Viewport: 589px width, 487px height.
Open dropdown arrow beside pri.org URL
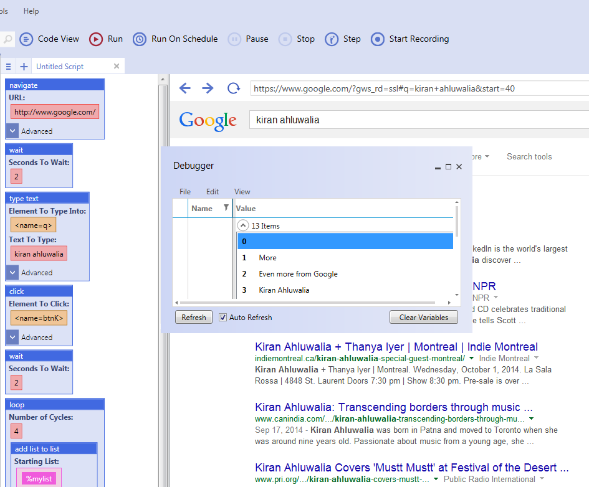coord(436,479)
